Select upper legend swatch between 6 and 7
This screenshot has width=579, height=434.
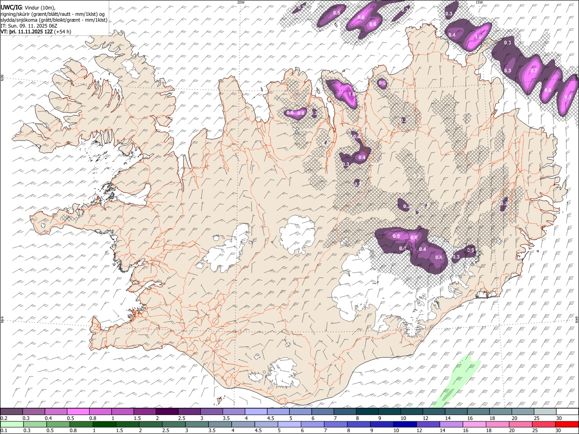tap(323, 411)
